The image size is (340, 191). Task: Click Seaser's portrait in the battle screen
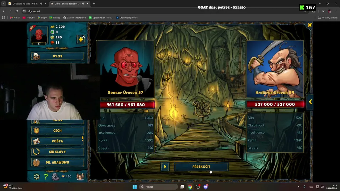(125, 69)
